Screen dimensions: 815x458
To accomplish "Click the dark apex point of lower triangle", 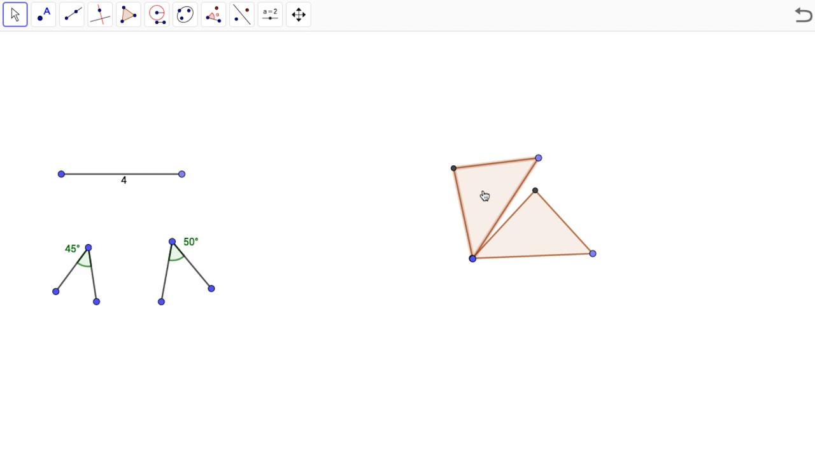I will point(535,190).
